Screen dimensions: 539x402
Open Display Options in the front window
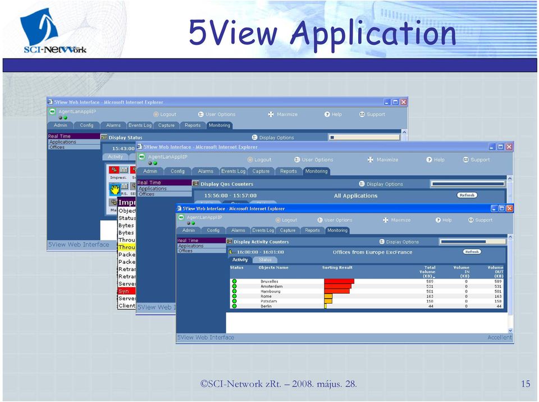399,242
